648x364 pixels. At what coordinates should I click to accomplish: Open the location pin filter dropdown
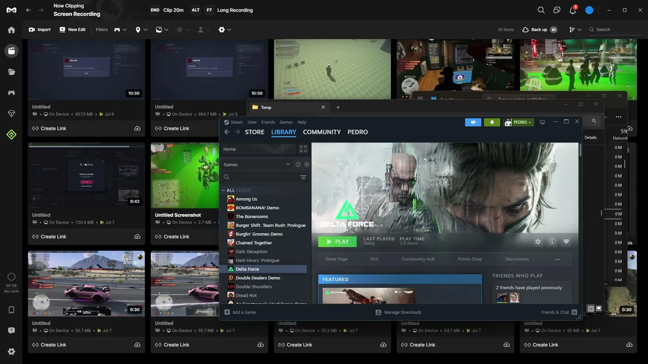[141, 30]
